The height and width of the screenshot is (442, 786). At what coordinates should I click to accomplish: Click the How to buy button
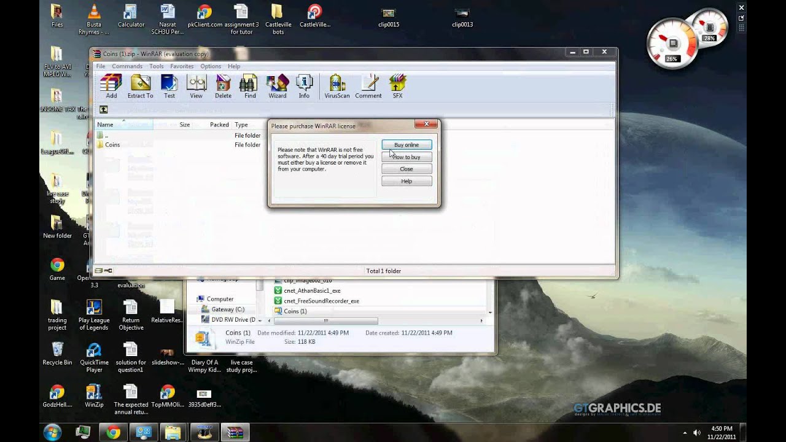(407, 157)
